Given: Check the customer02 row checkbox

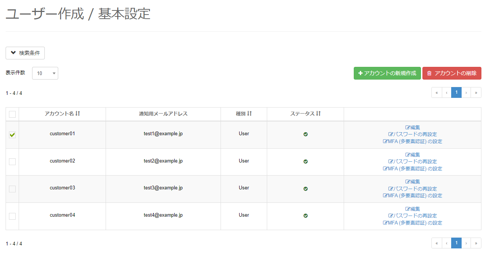Looking at the screenshot, I should 12,162.
